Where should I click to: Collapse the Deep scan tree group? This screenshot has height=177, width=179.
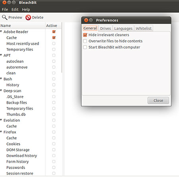[x=1, y=90]
